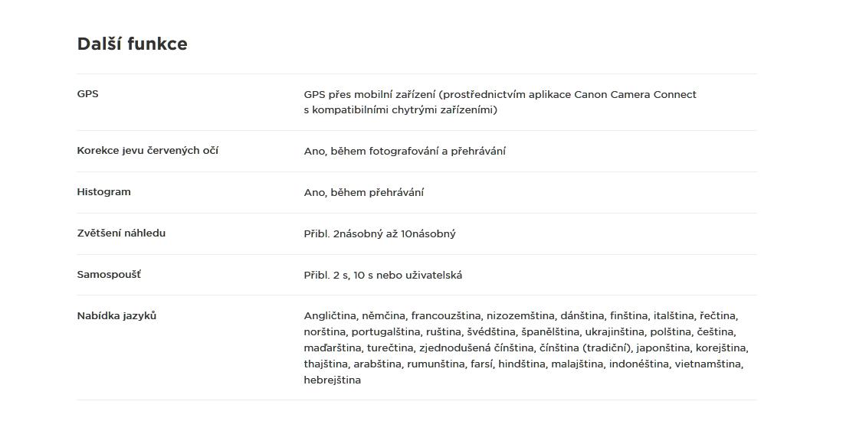This screenshot has height=421, width=843.
Task: Click 'Přibl. 2 s, 10 s nebo uživatelská'
Action: [382, 276]
